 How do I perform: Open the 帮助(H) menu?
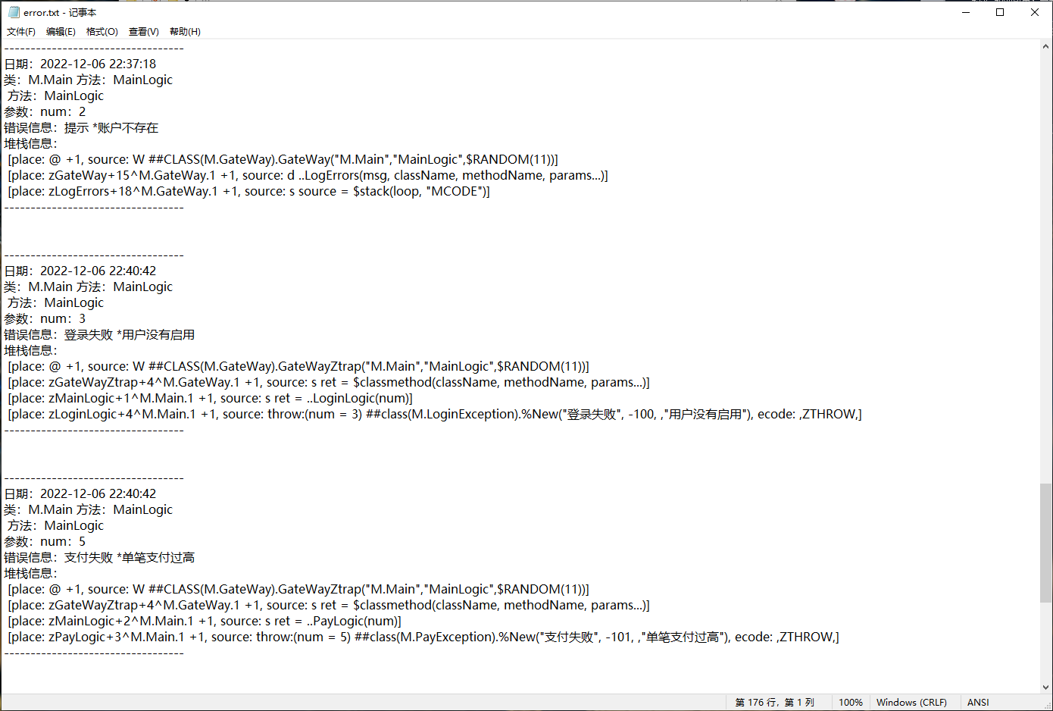(185, 32)
